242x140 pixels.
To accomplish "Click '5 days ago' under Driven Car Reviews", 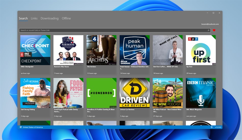I will click(x=124, y=116).
